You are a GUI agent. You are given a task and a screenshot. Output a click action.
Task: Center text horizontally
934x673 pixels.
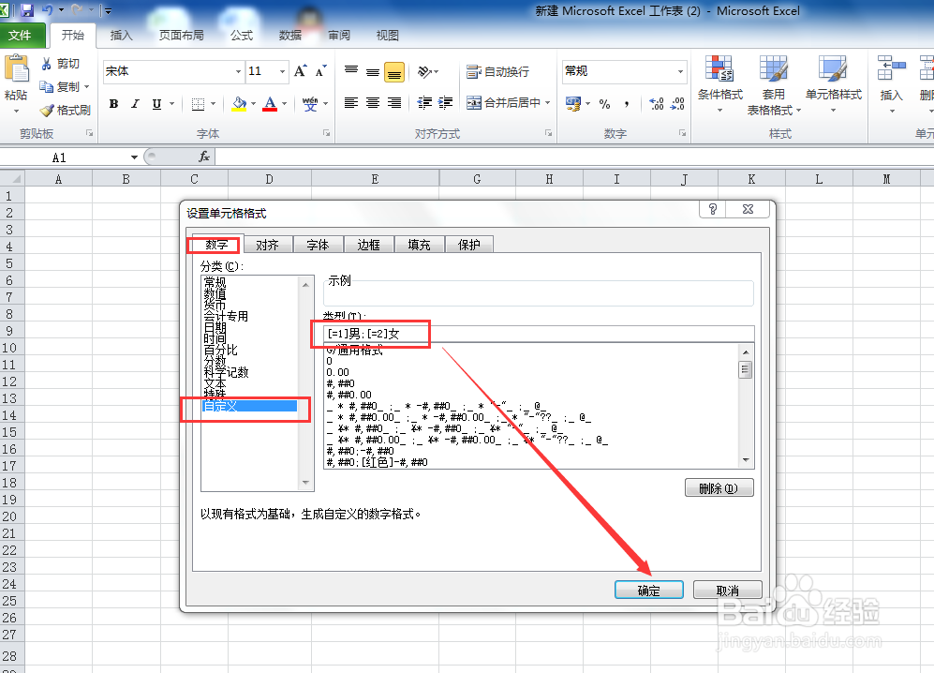(x=373, y=102)
